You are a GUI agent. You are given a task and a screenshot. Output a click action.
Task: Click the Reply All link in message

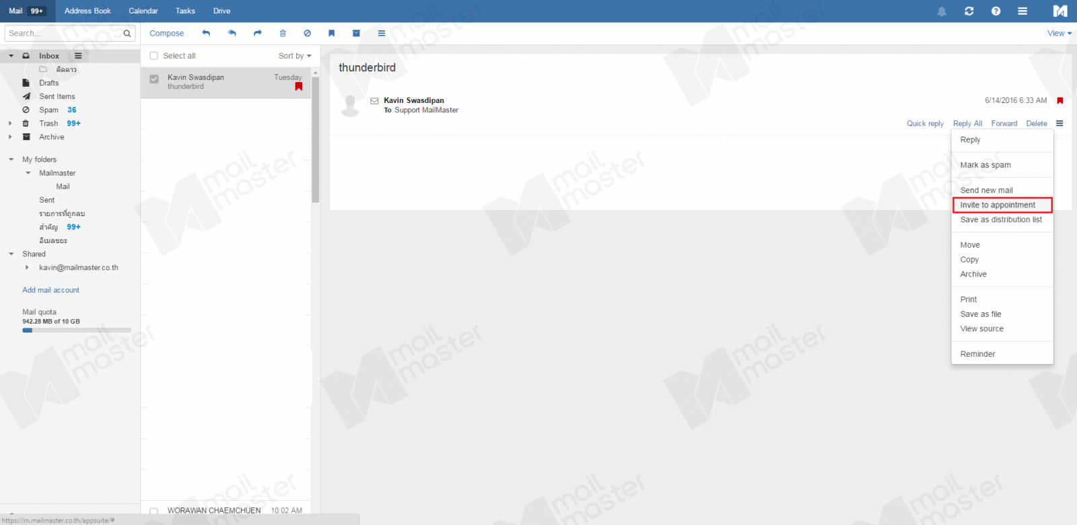tap(967, 123)
